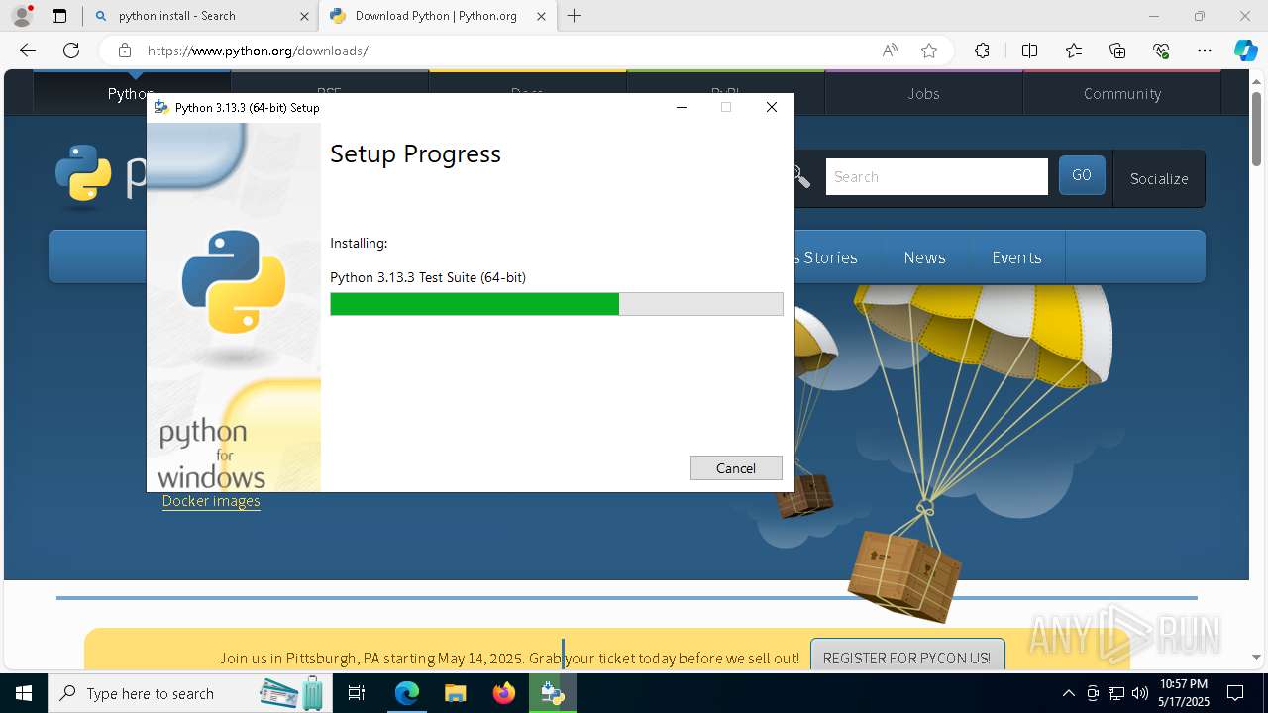
Task: Open Settings and more ellipsis menu
Action: (1205, 51)
